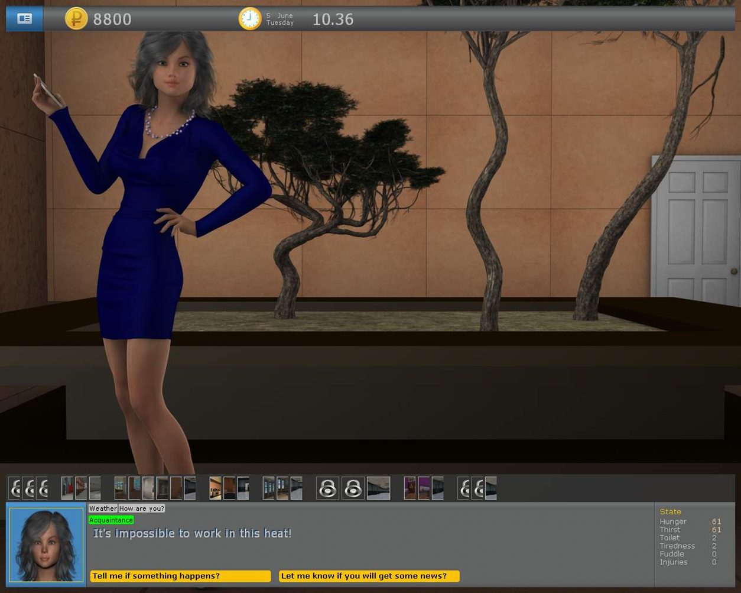Select the wide corridor thumbnail after padlocks
The height and width of the screenshot is (593, 741).
pos(378,488)
